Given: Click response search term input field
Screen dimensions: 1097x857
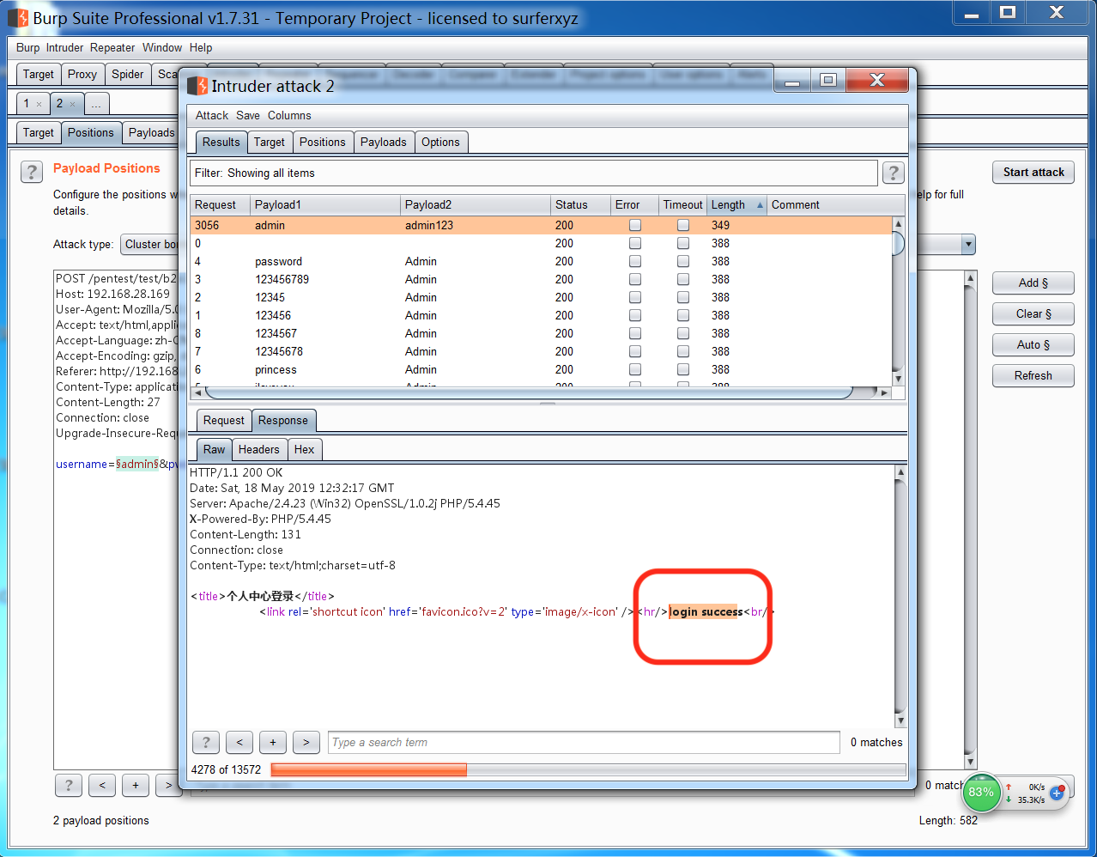Looking at the screenshot, I should click(x=584, y=742).
